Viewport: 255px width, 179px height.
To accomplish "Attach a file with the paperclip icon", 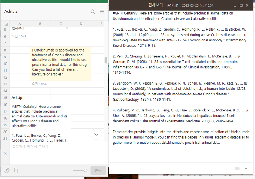I will click(x=7, y=170).
